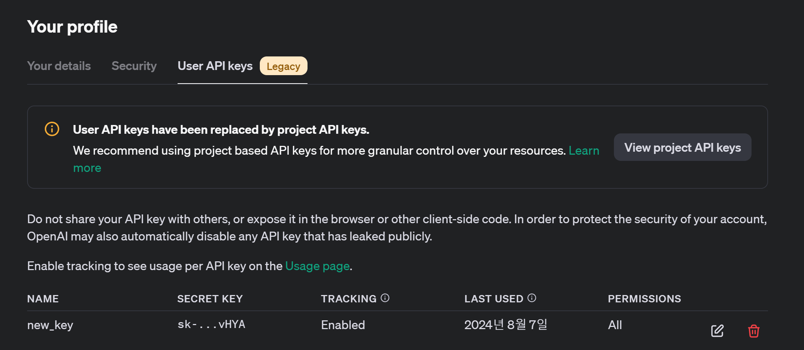Follow the Usage page link
The image size is (804, 350).
click(317, 266)
